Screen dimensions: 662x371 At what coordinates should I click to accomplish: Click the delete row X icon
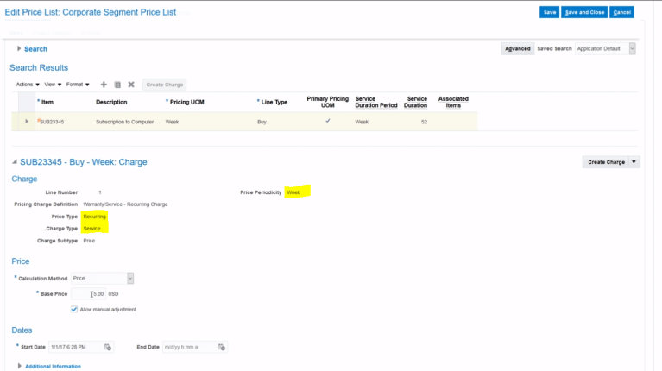click(131, 85)
